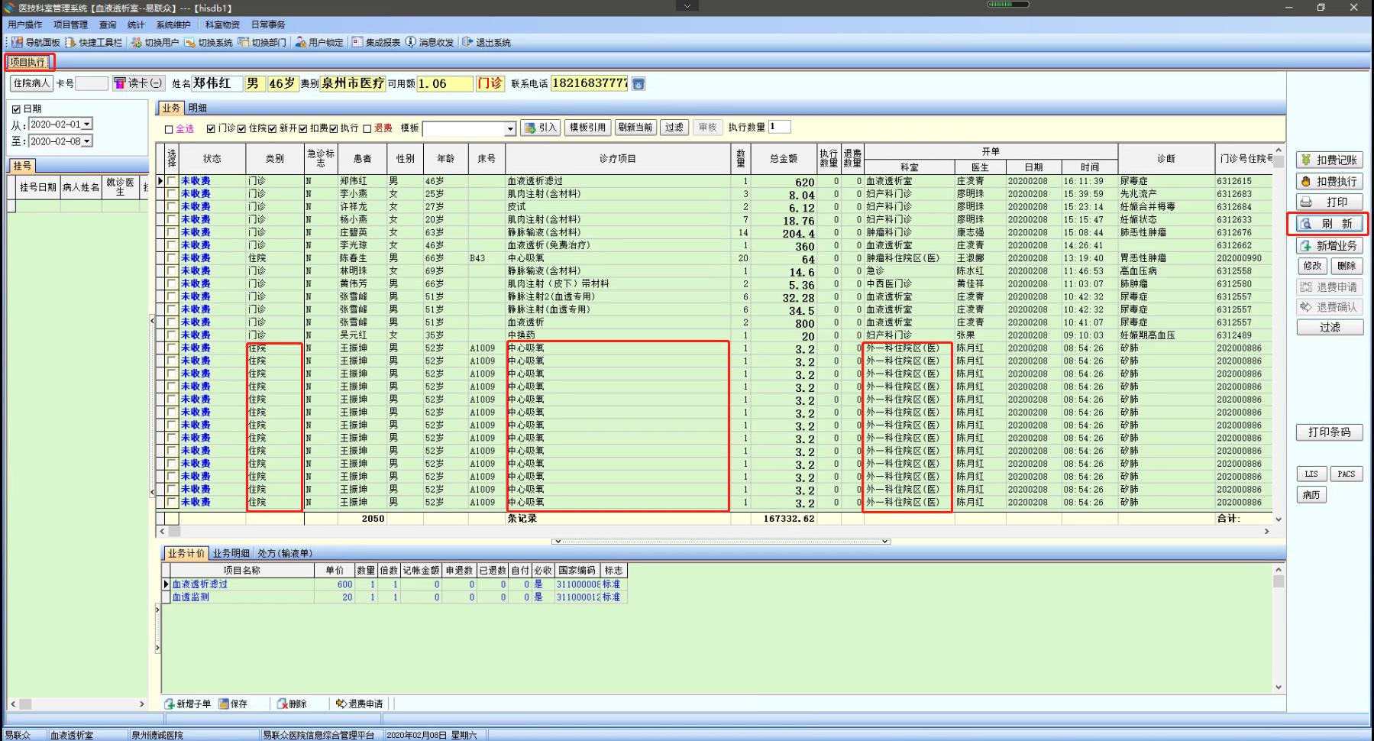Image resolution: width=1374 pixels, height=741 pixels.
Task: Click 新增业务 add business button
Action: pos(1329,246)
